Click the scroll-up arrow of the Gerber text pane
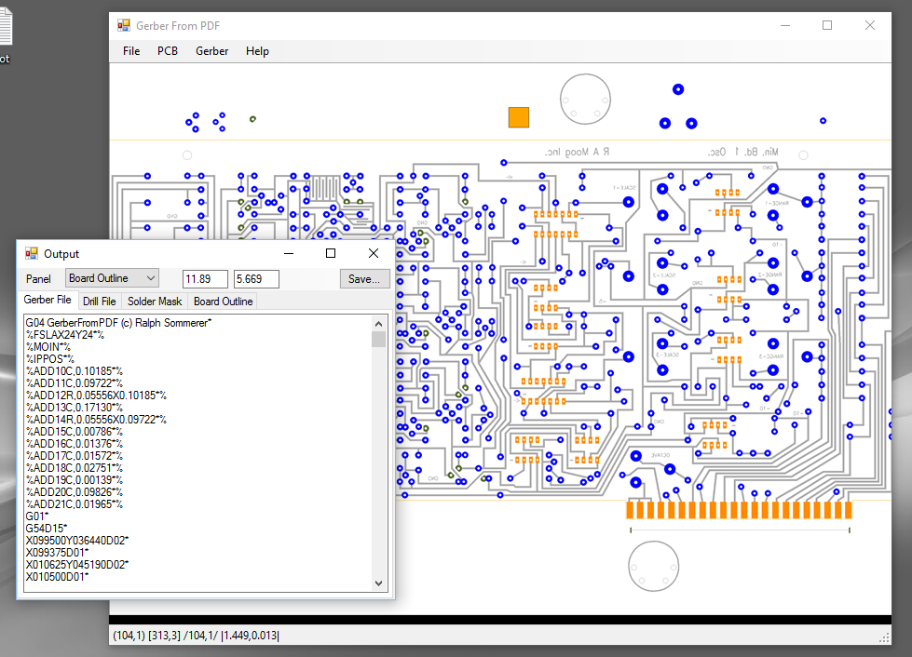 coord(378,323)
